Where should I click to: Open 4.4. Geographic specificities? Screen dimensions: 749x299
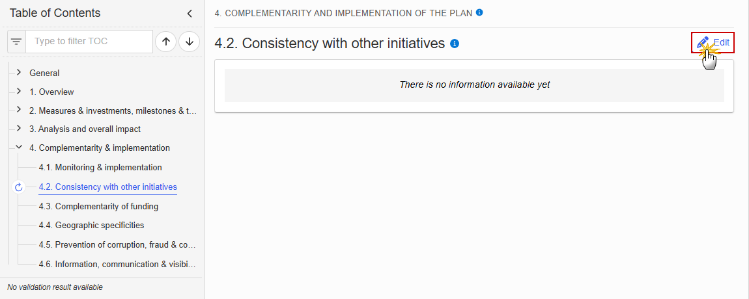[91, 225]
